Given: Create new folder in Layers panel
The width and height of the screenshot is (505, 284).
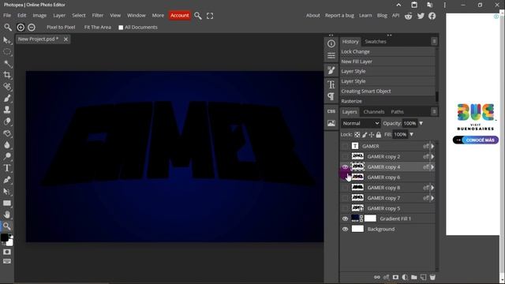Looking at the screenshot, I should coord(413,277).
